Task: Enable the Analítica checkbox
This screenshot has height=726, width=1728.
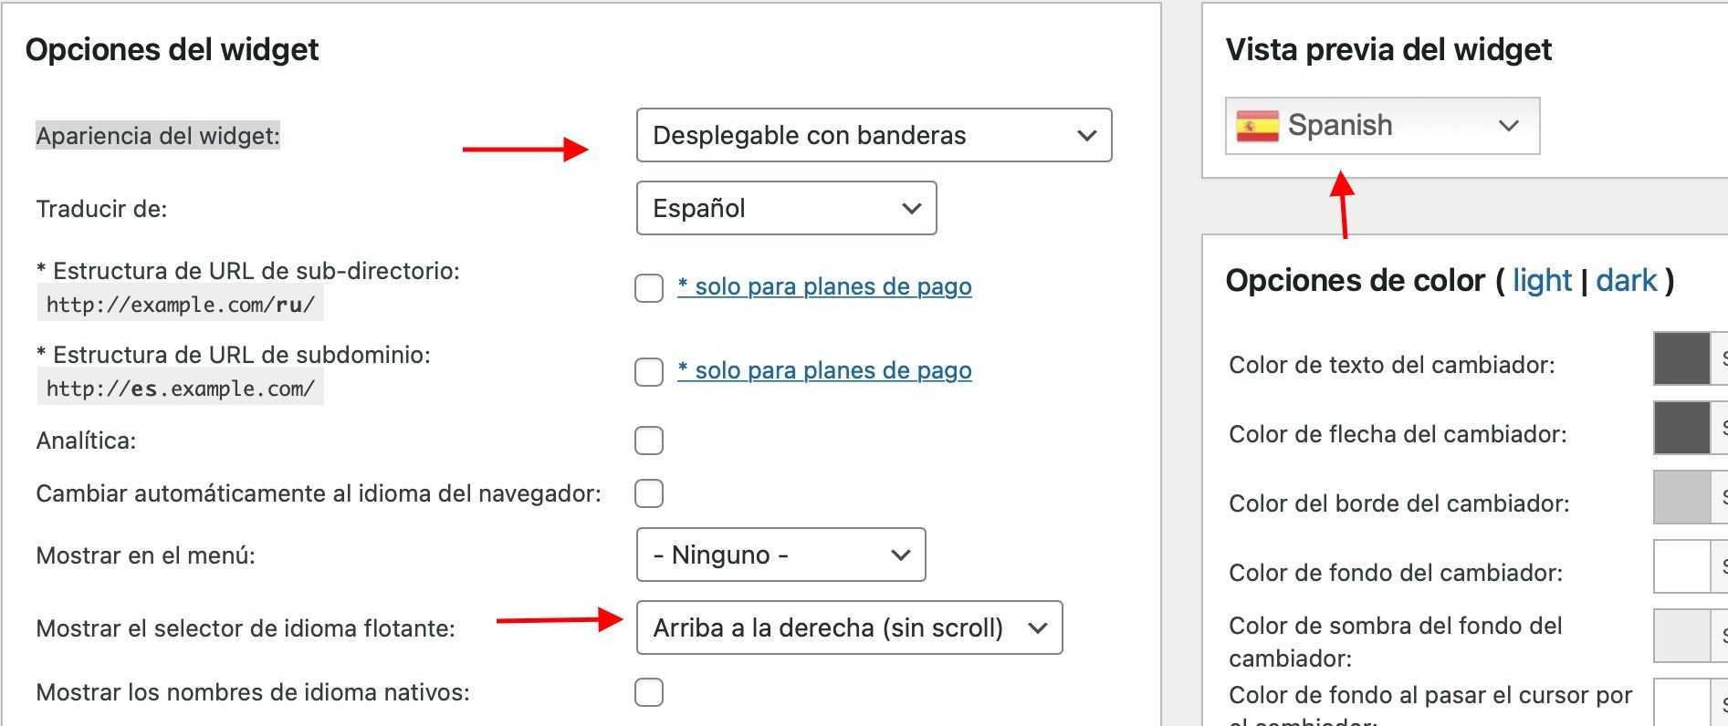Action: coord(649,441)
